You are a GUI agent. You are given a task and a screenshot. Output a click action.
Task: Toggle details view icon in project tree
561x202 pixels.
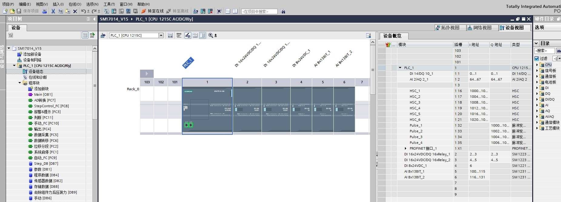[85, 35]
